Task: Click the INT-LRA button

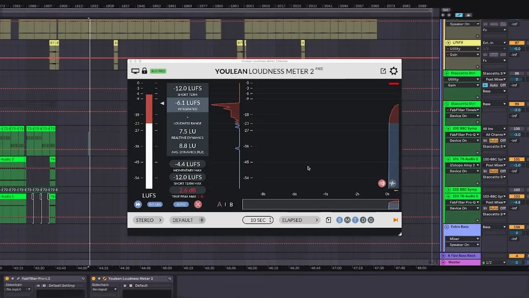Action: pos(155,204)
